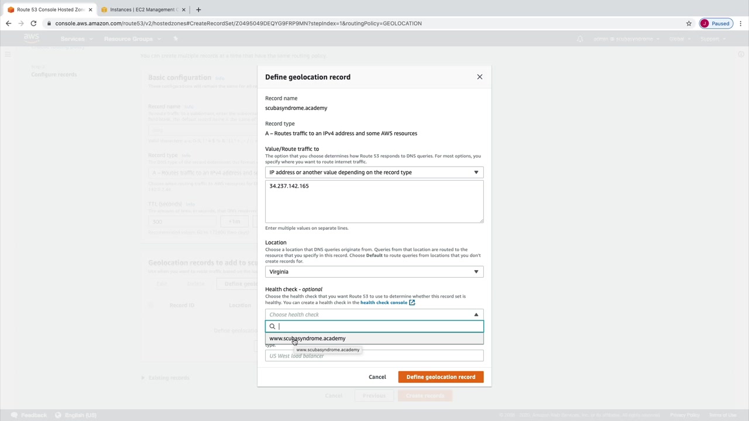749x421 pixels.
Task: Open the English (US) language selector
Action: [x=75, y=415]
